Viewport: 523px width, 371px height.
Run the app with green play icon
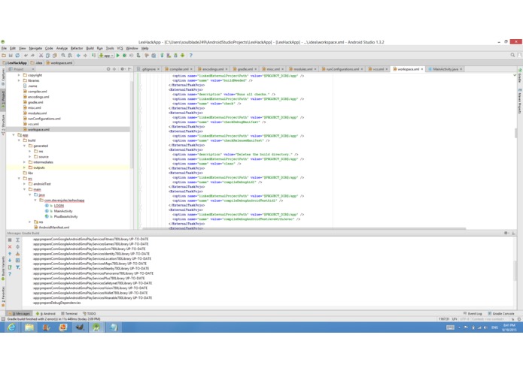pos(117,56)
